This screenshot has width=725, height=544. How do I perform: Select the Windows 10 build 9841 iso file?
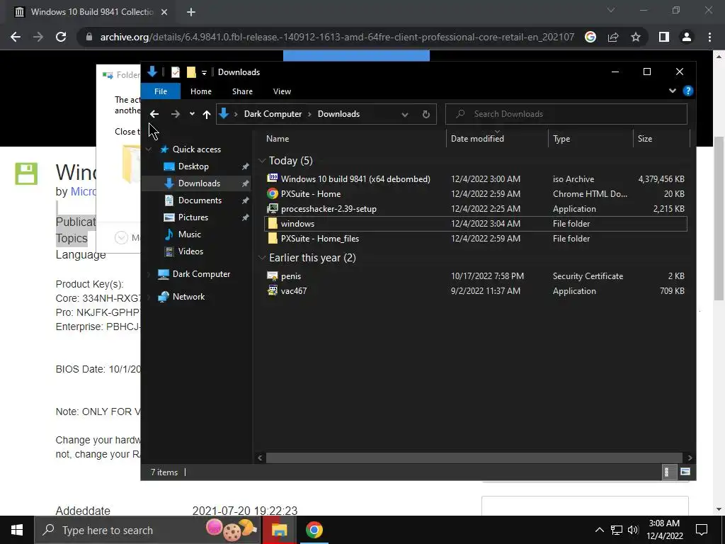click(355, 179)
